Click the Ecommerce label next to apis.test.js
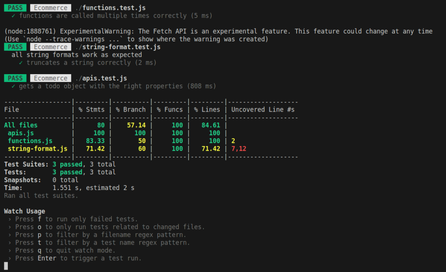Viewport: 446px width, 272px height. [x=51, y=78]
